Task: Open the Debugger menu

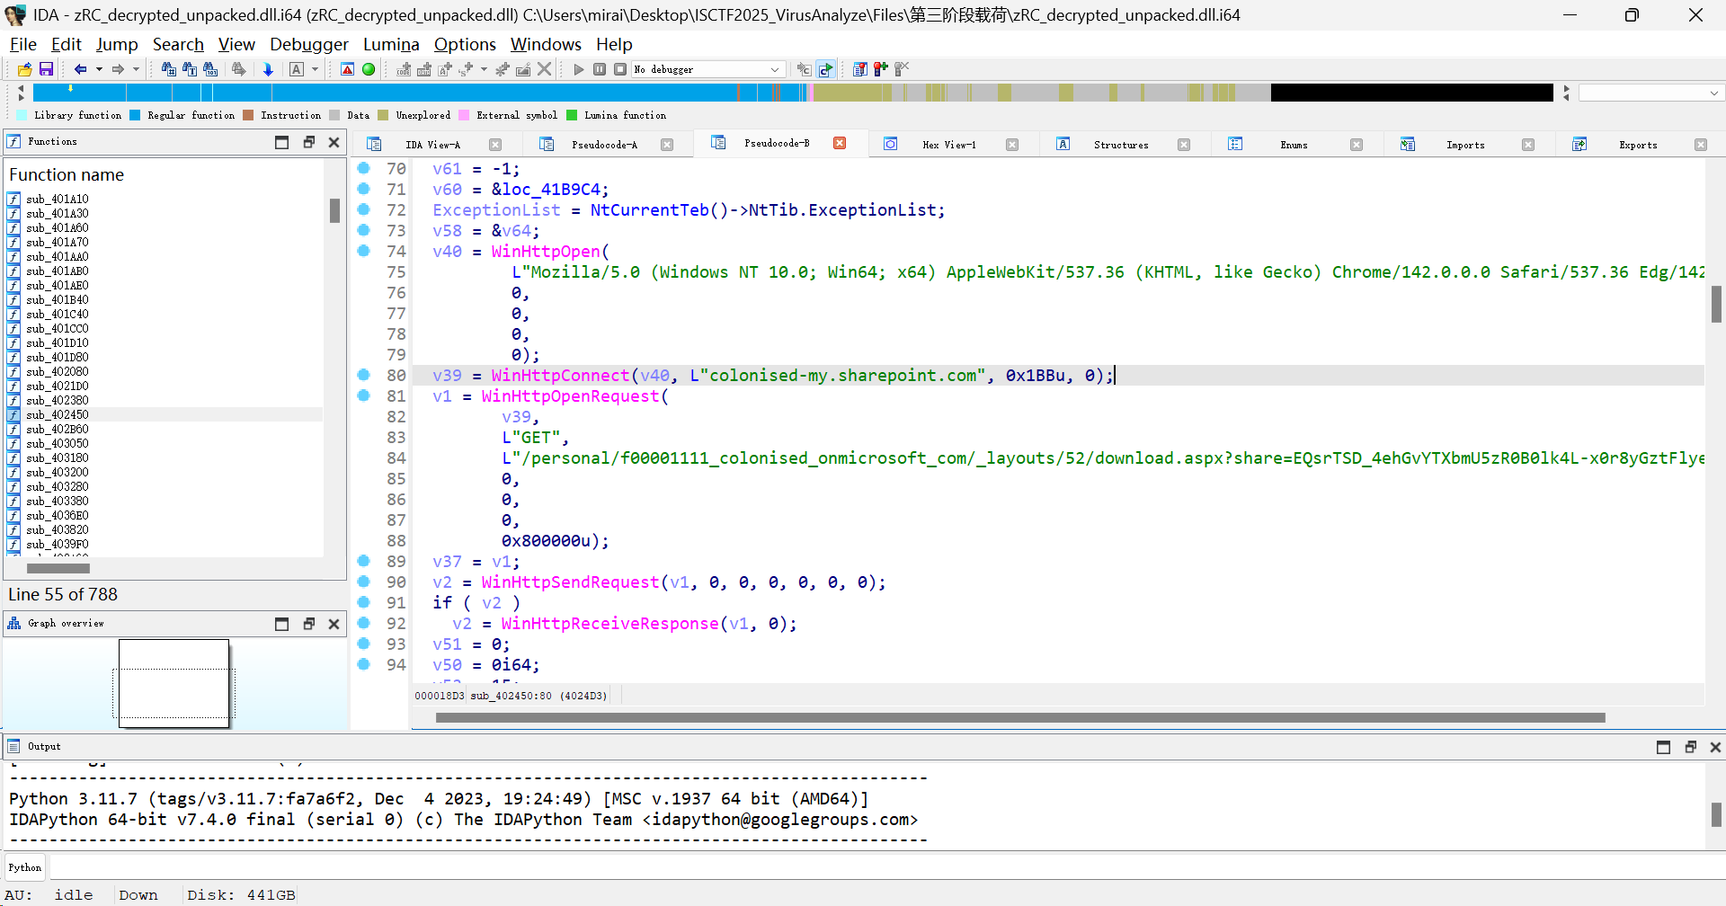Action: [309, 44]
